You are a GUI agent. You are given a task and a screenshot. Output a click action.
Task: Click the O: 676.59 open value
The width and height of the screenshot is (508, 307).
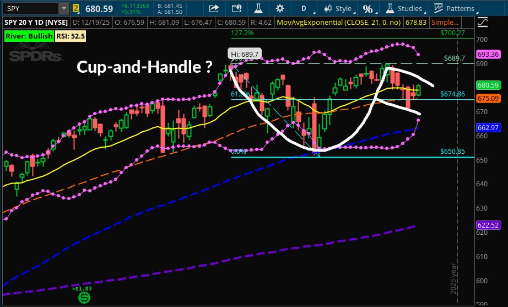[129, 23]
